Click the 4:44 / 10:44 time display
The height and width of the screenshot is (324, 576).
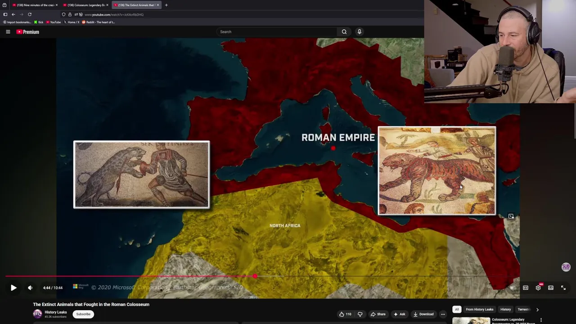[53, 288]
